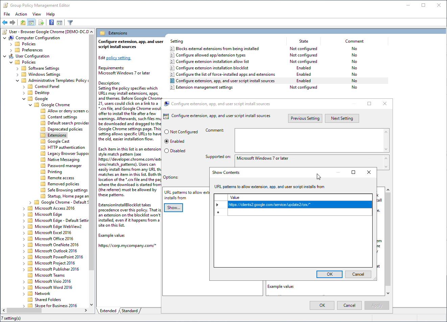The image size is (447, 322).
Task: Set the policy to Disabled
Action: click(167, 151)
